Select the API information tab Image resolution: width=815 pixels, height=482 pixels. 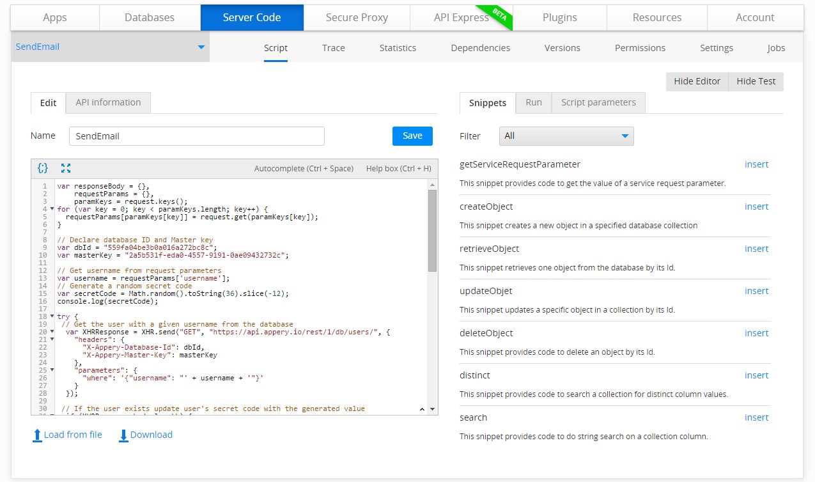(x=108, y=102)
